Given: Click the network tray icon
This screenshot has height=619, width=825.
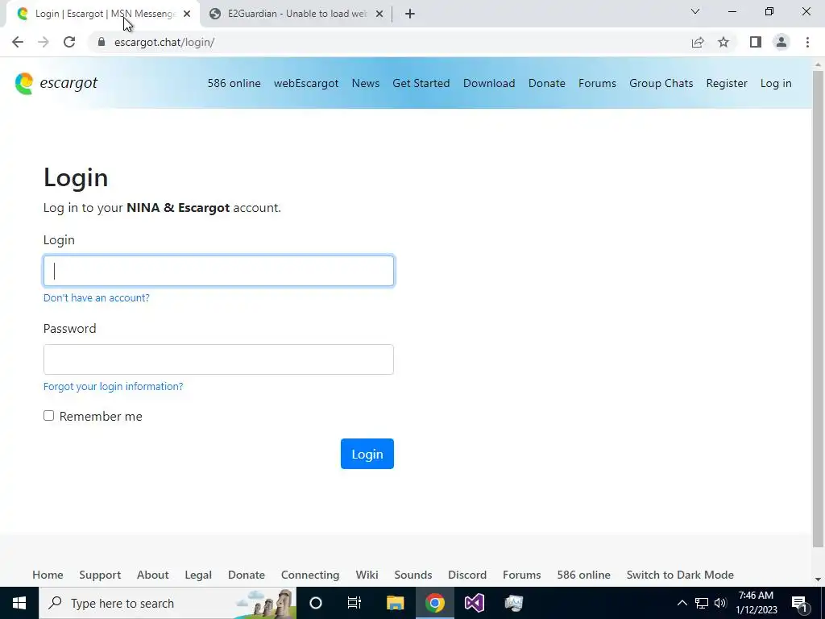Looking at the screenshot, I should pos(702,603).
